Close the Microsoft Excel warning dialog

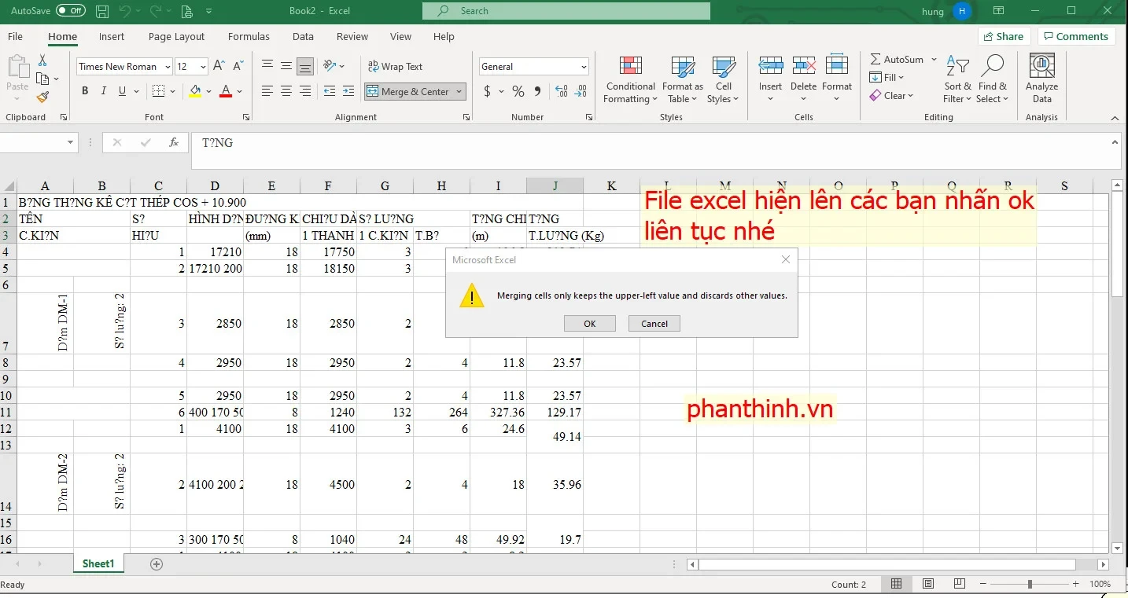point(786,259)
